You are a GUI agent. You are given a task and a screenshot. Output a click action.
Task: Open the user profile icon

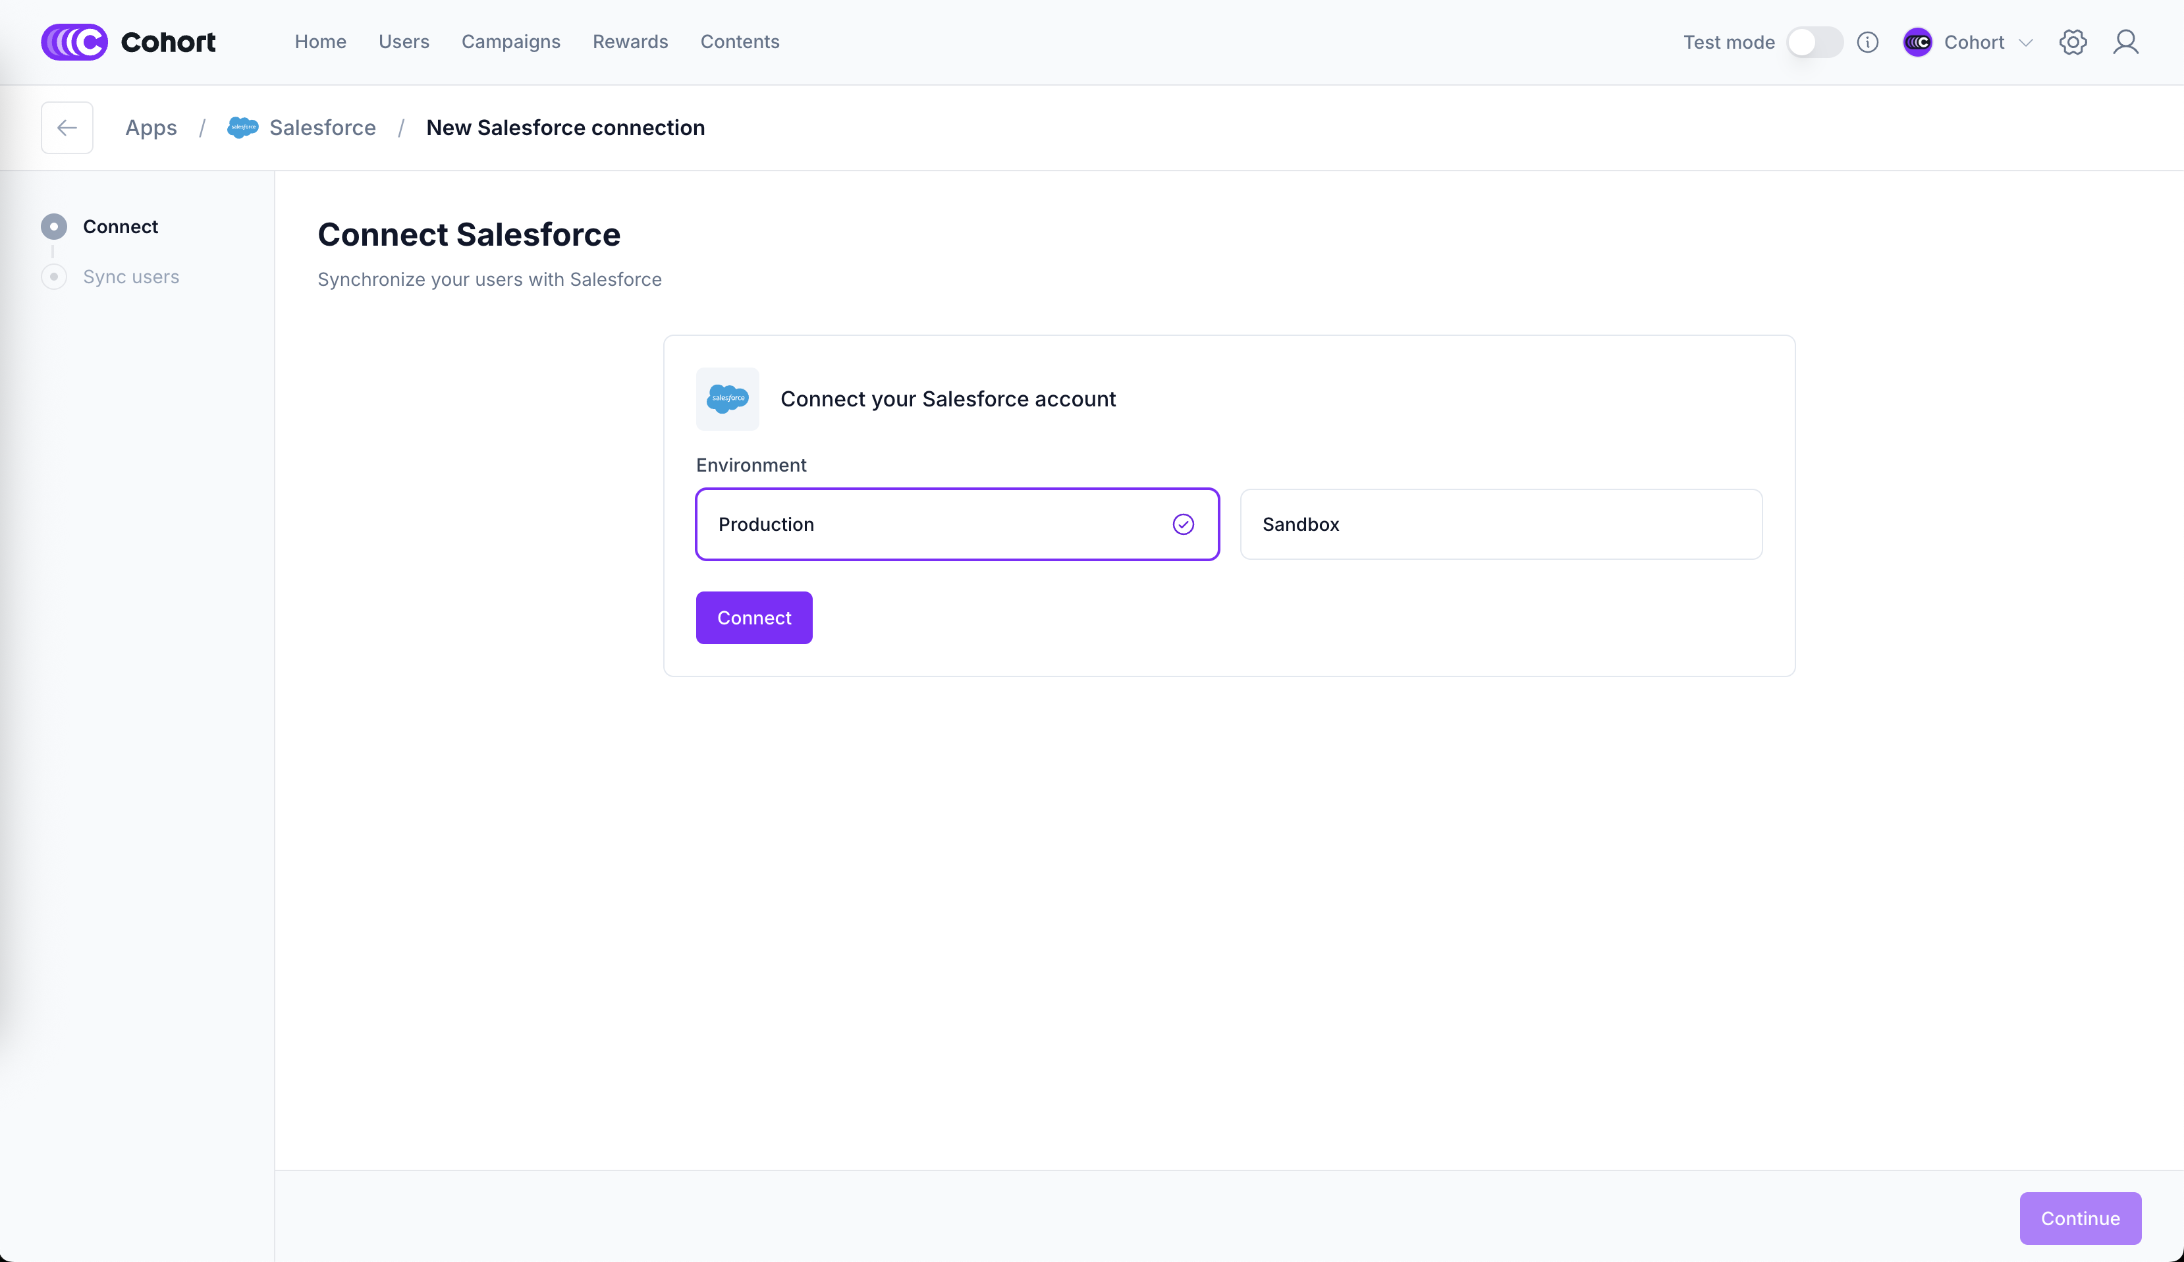[x=2125, y=41]
